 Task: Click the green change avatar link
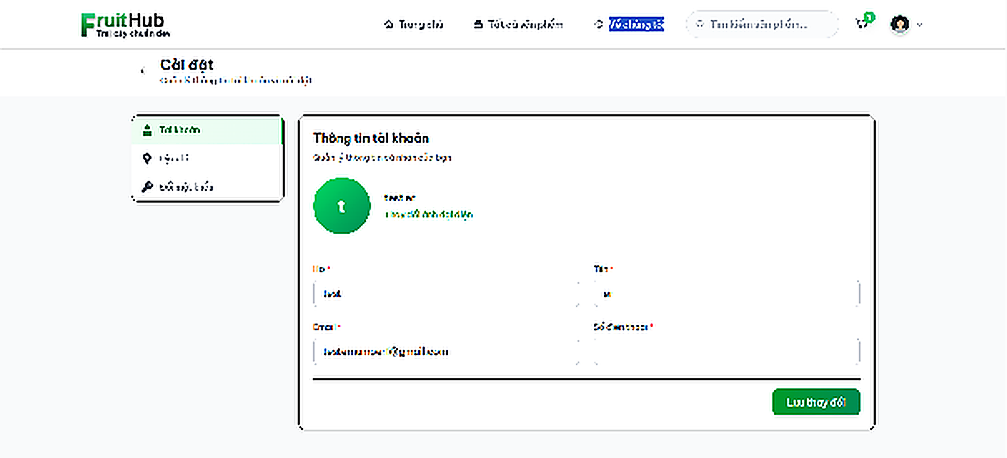429,215
